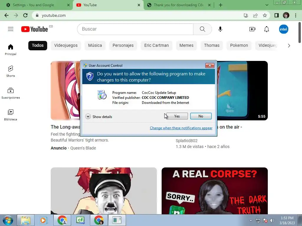The width and height of the screenshot is (302, 226).
Task: Start voice search with microphone icon
Action: (x=220, y=29)
